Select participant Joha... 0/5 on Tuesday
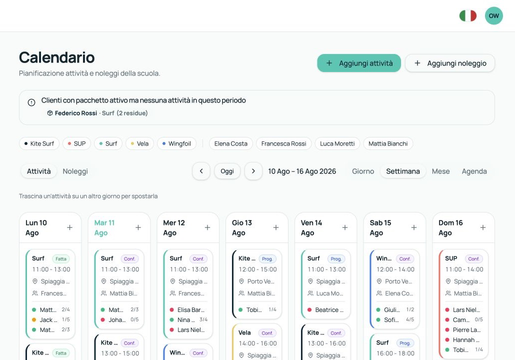 tap(119, 319)
